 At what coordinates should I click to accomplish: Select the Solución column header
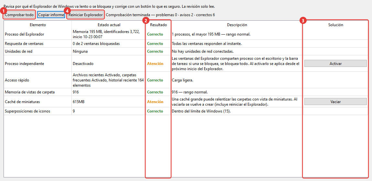(335, 25)
